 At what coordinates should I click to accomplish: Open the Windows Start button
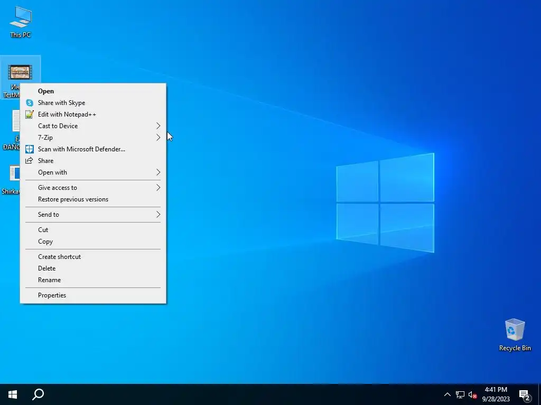pos(13,394)
